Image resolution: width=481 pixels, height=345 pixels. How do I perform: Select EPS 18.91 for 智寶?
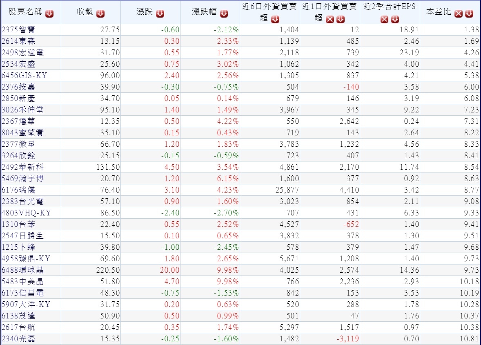point(409,30)
